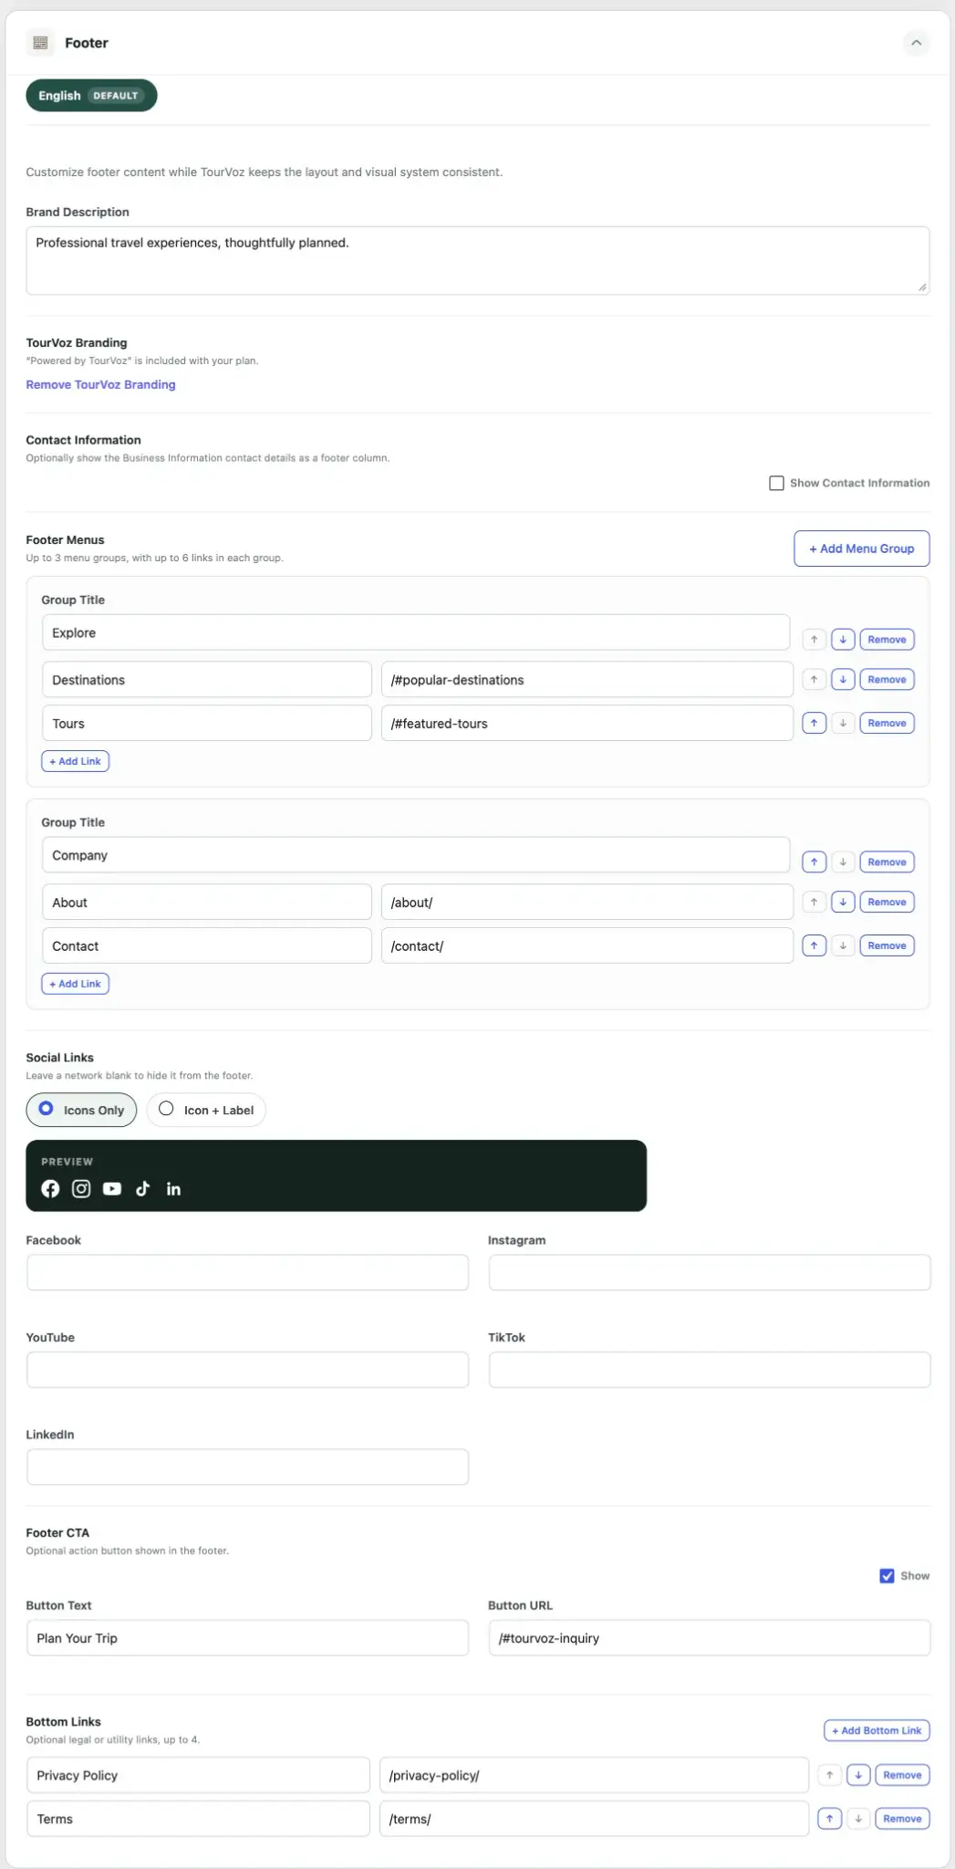
Task: Edit /#featured-tours URL field
Action: coord(586,724)
